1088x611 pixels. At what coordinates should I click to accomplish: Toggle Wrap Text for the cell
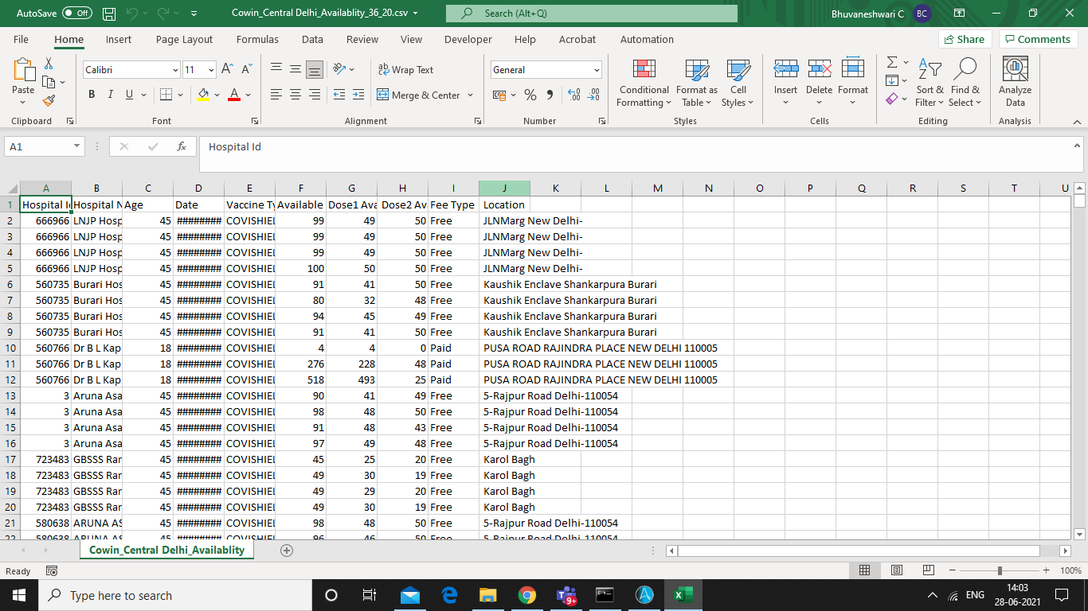click(x=405, y=70)
